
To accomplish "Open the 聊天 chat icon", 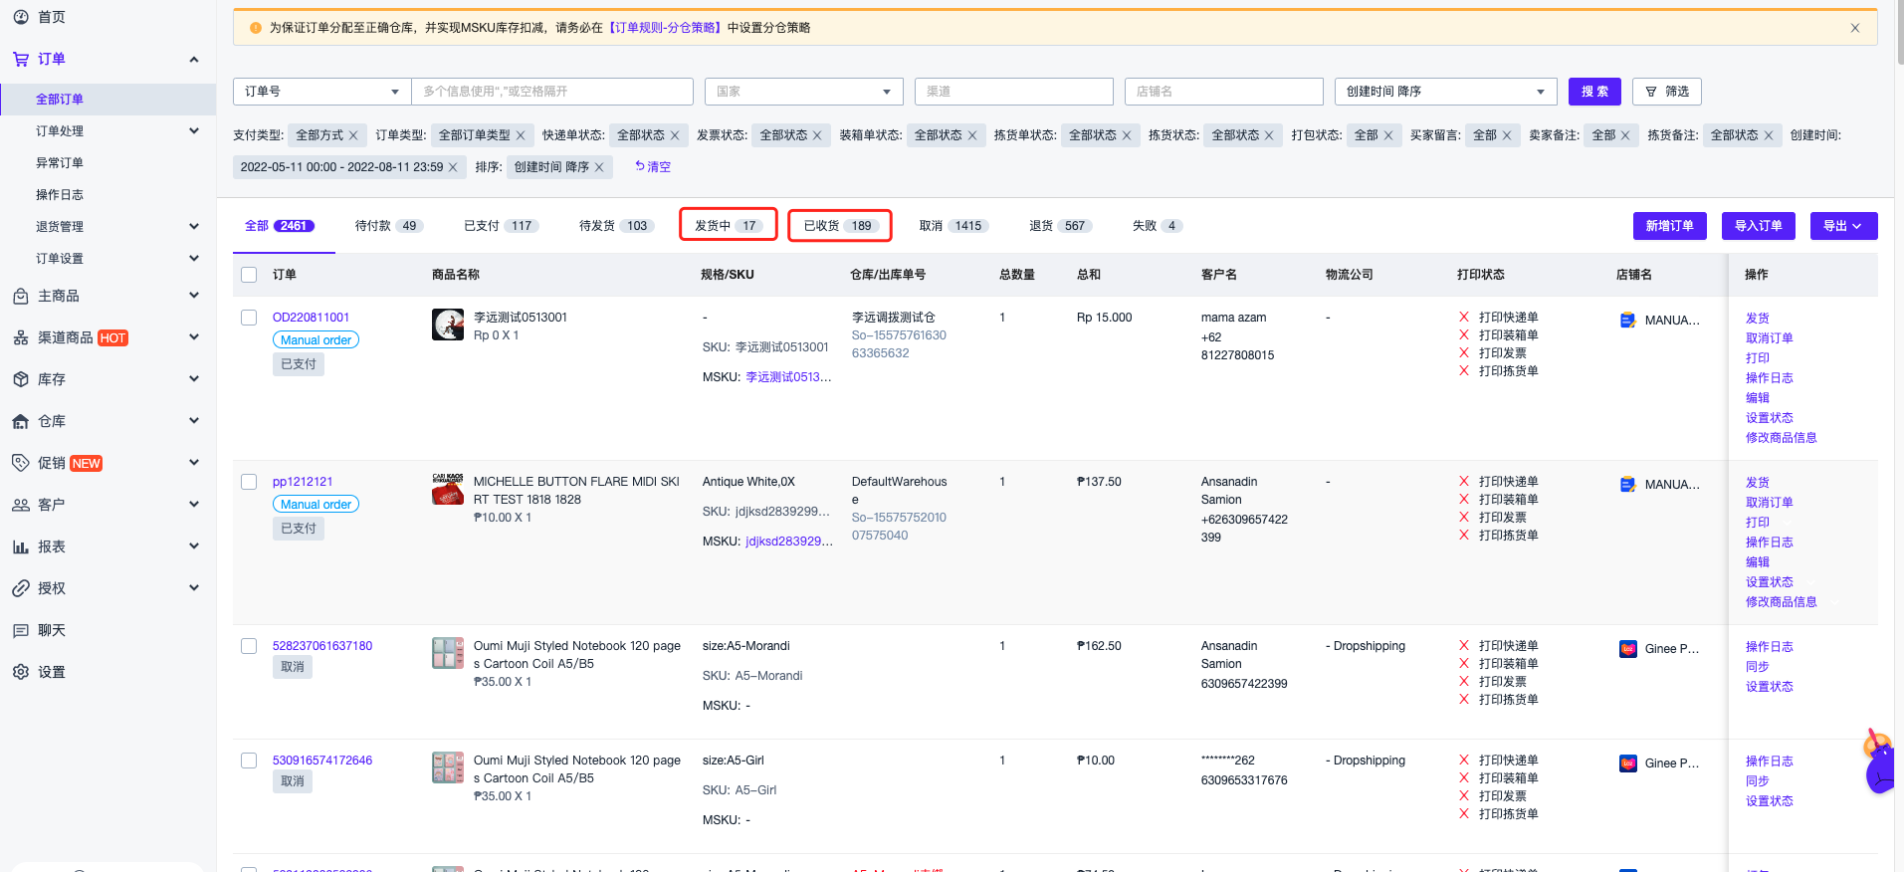I will (21, 631).
